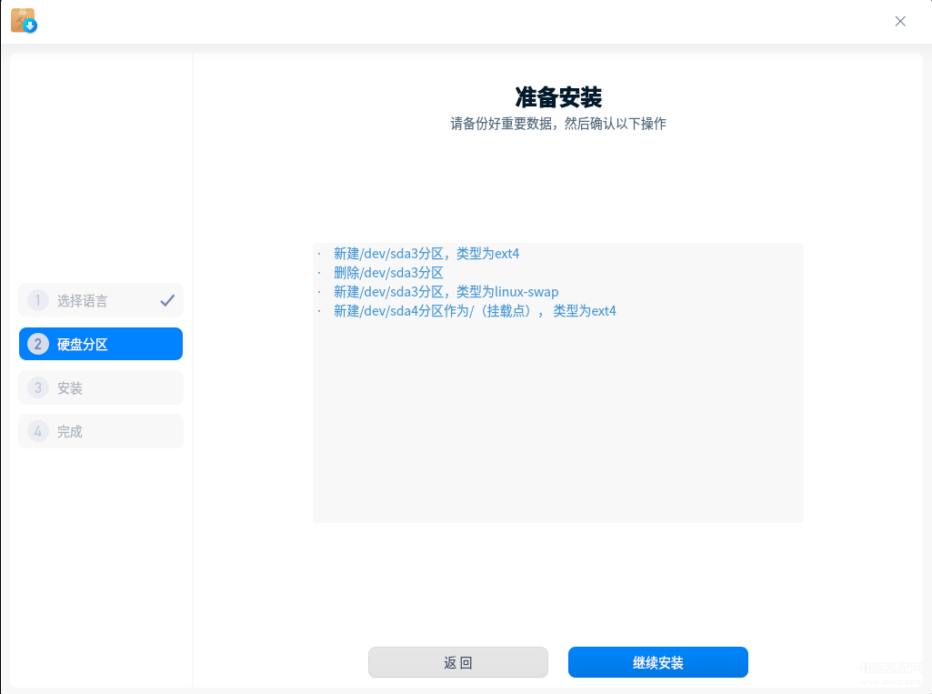Select the 硬盘分区 step
Viewport: 932px width, 694px height.
point(101,344)
